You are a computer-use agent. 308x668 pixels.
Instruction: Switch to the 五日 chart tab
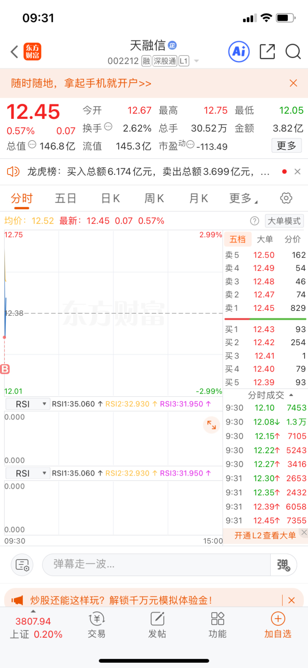(x=65, y=198)
